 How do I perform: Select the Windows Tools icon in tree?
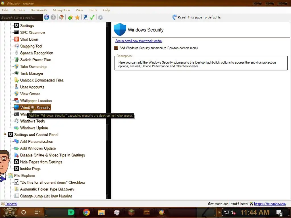[x=16, y=121]
